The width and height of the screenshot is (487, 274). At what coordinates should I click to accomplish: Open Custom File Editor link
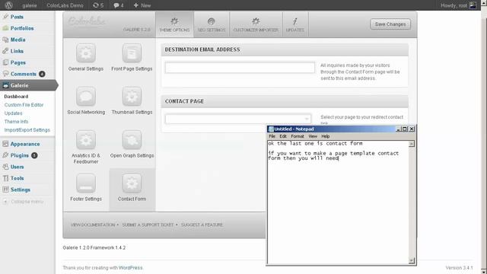coord(24,105)
